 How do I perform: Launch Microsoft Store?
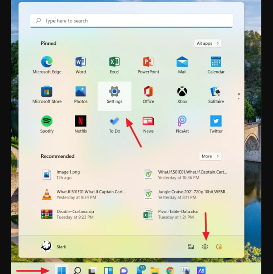point(47,95)
